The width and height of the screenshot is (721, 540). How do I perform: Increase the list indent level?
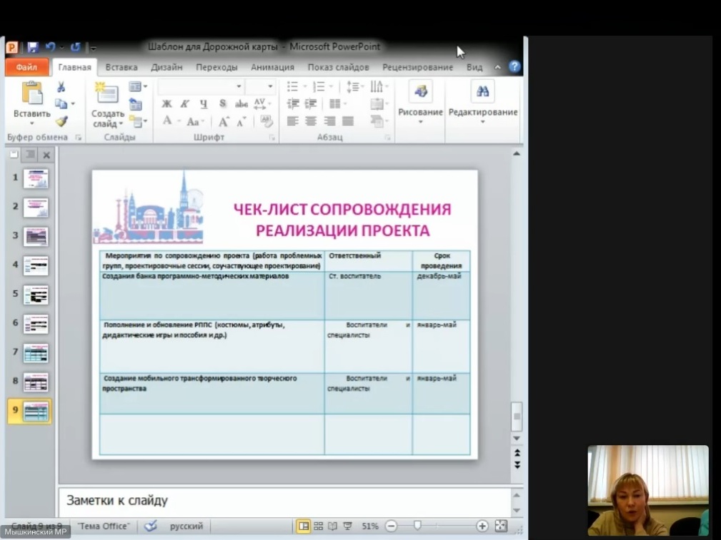pyautogui.click(x=311, y=103)
